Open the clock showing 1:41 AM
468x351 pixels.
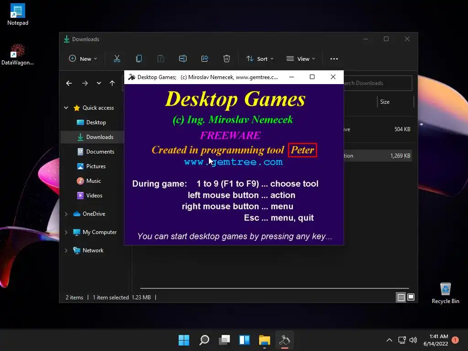(x=436, y=340)
